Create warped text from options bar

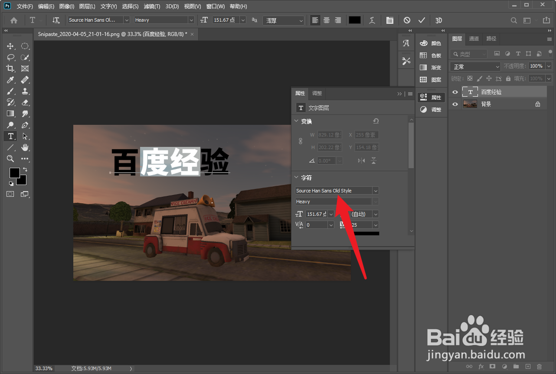(x=372, y=20)
